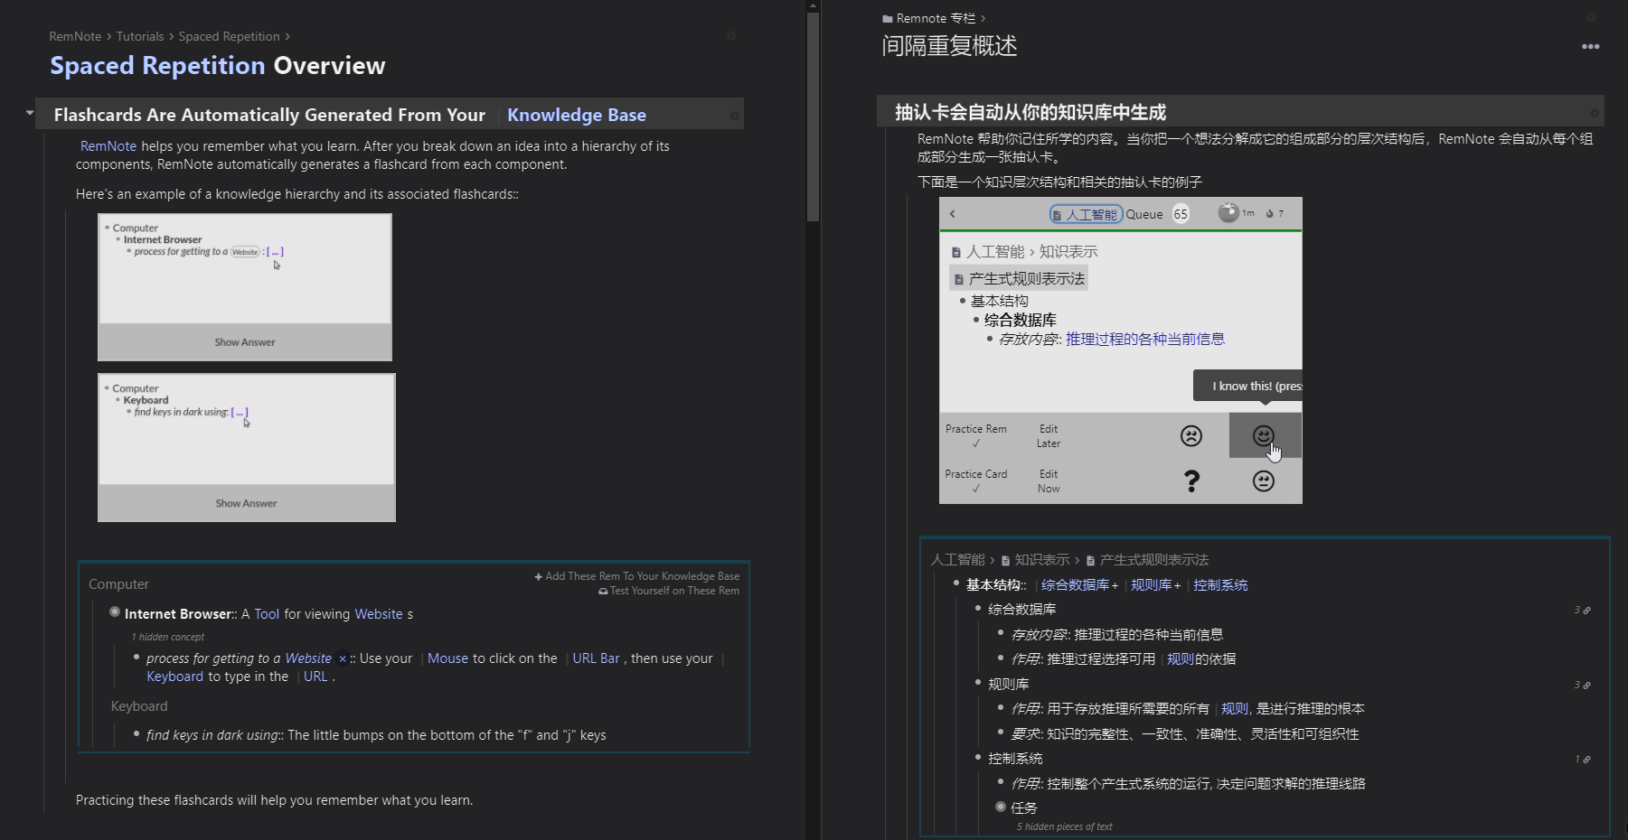The image size is (1628, 840).
Task: Open Tutorials in the breadcrumb
Action: [140, 36]
